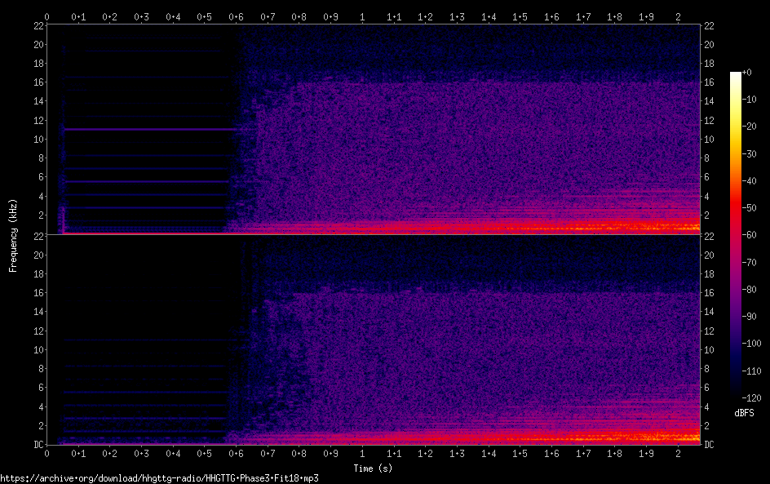Click the -60 label on the dBFS scale
Viewport: 770px width, 484px height.
pos(754,235)
